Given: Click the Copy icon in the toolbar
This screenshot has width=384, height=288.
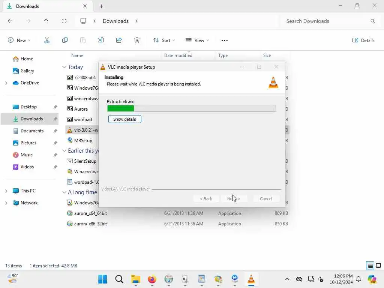Looking at the screenshot, I should [x=65, y=40].
